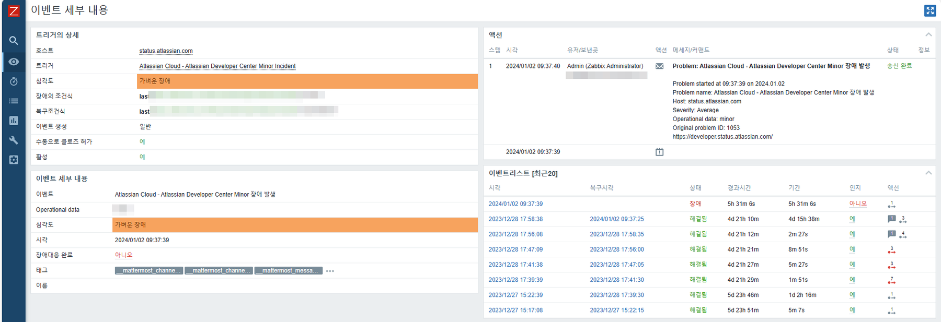The width and height of the screenshot is (941, 322).
Task: Open event 2024/01/02 09:37:39 in the list
Action: coord(515,204)
